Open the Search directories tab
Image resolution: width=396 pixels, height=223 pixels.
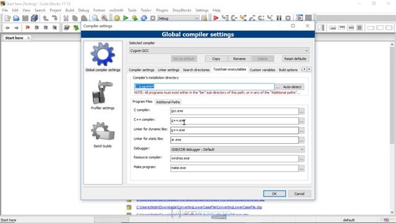[x=196, y=70]
